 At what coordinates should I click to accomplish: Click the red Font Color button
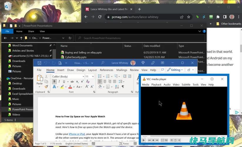pos(70,87)
